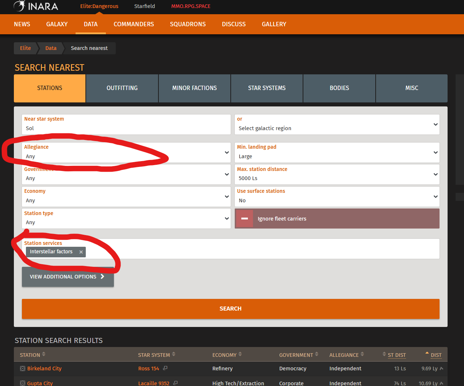The image size is (464, 386).
Task: Open the Gallery menu
Action: click(x=274, y=24)
